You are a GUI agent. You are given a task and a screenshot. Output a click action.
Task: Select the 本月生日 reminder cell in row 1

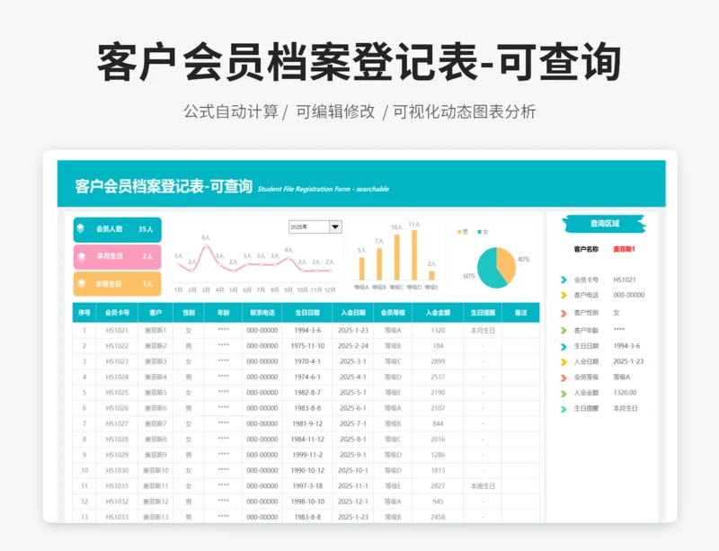pyautogui.click(x=483, y=330)
